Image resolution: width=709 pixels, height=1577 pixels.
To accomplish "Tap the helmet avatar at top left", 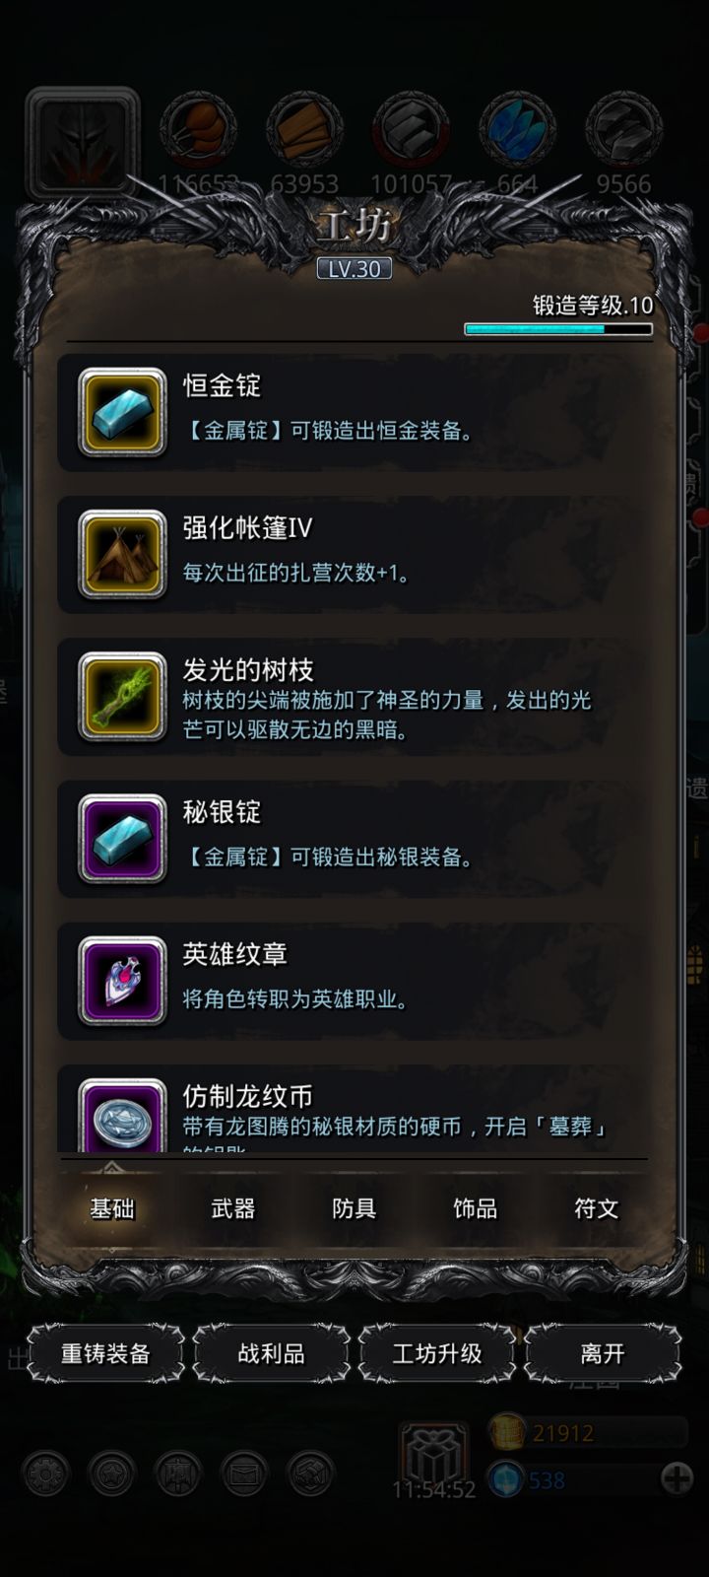I will tap(83, 141).
